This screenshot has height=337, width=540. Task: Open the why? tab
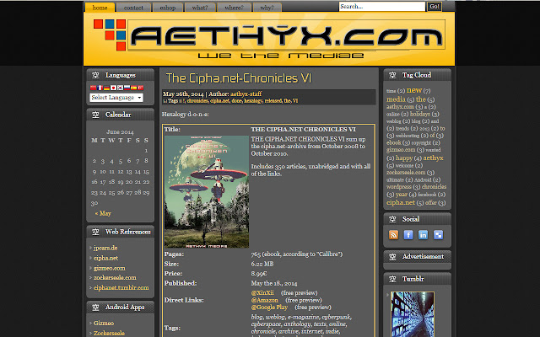coord(267,8)
